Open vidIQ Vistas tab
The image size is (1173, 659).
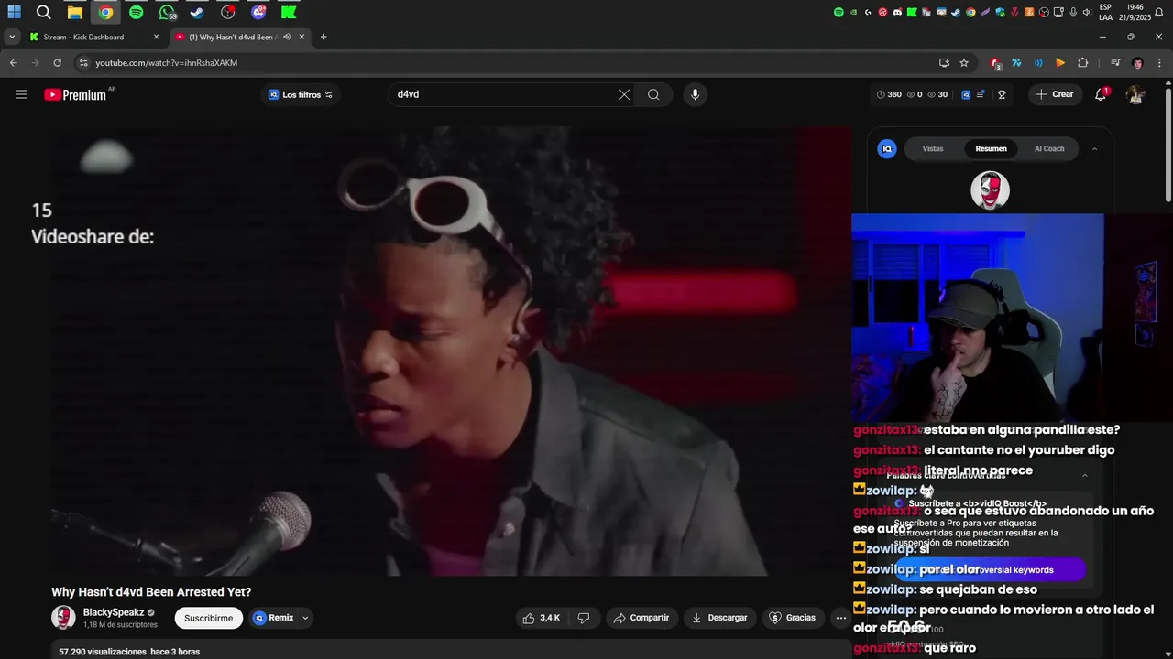tap(933, 148)
